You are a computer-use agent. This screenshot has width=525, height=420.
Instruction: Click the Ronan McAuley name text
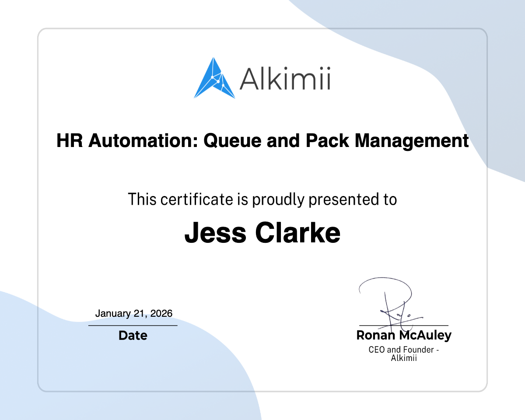tap(404, 336)
